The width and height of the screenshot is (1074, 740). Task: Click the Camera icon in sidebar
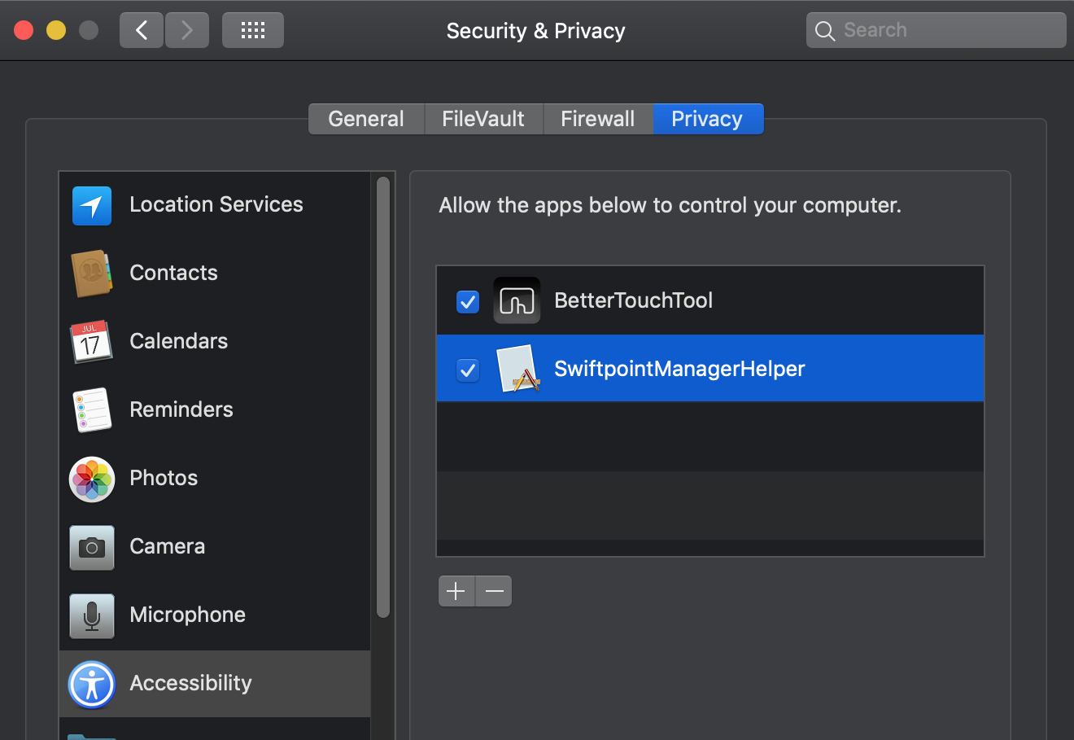pyautogui.click(x=92, y=547)
